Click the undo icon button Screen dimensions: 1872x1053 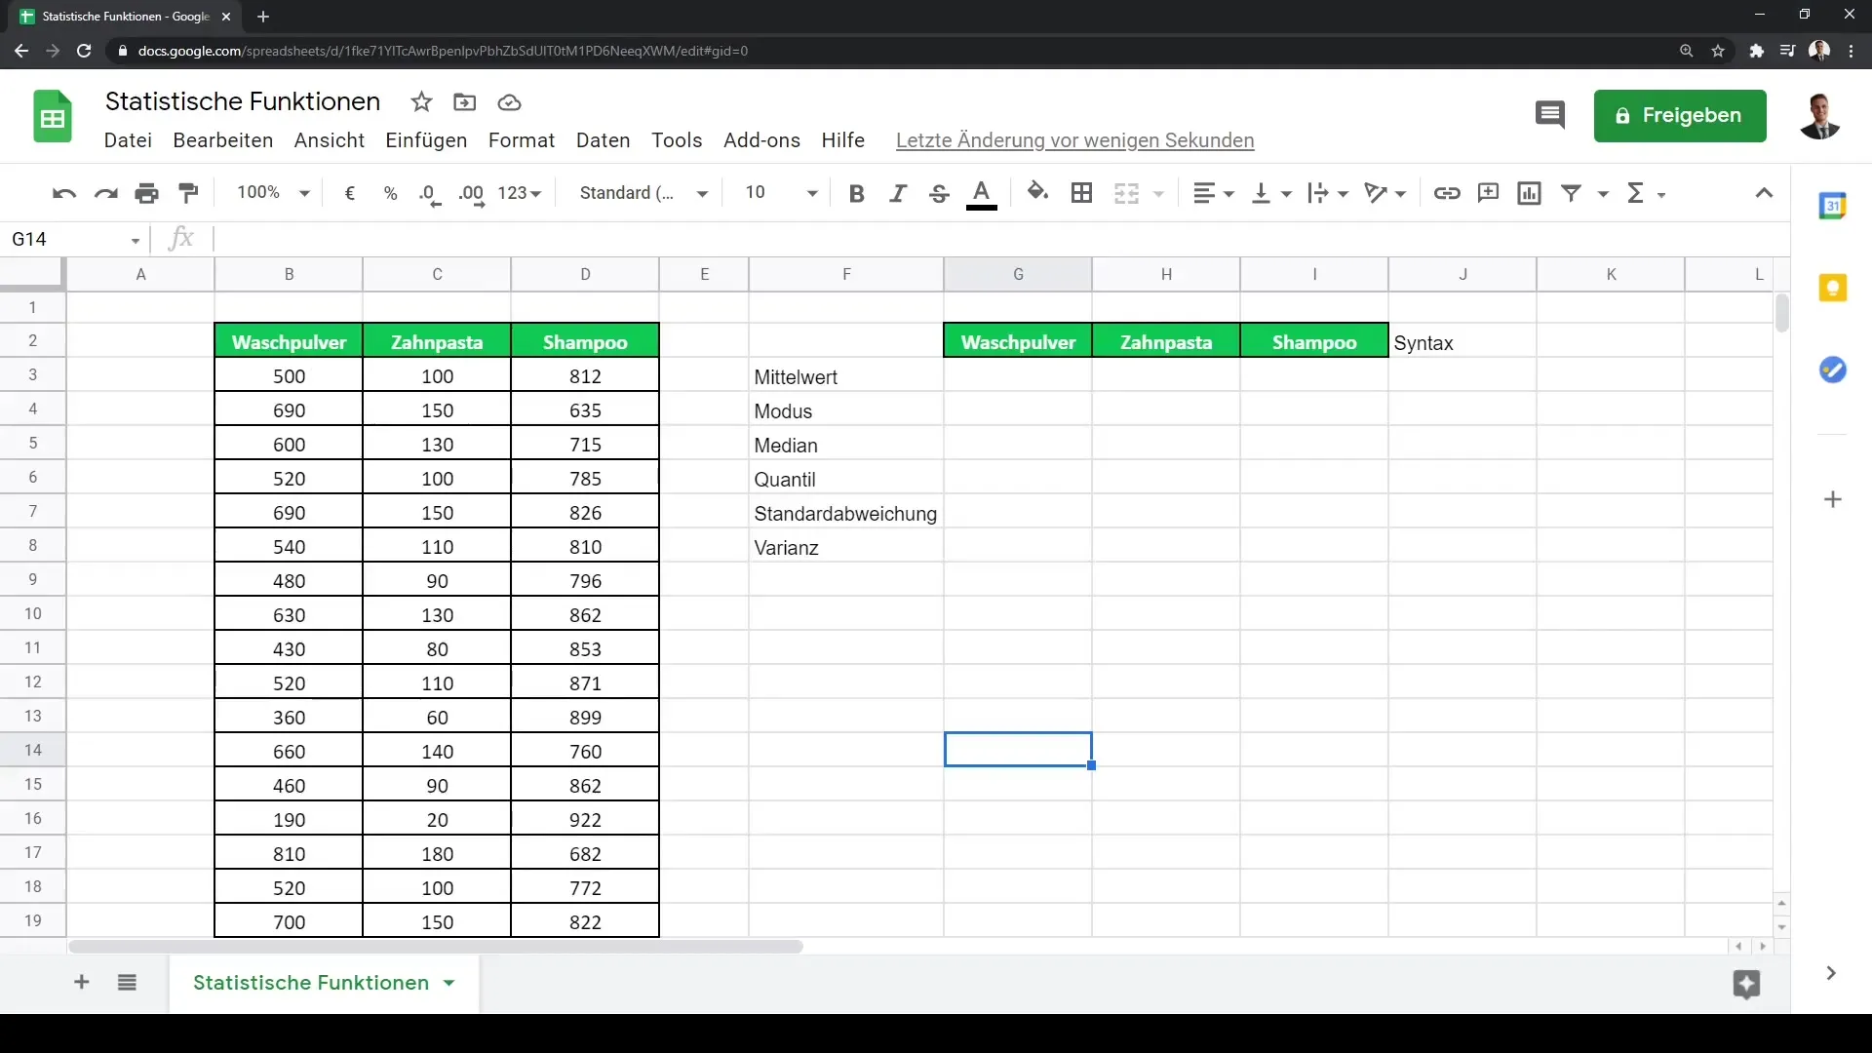63,193
